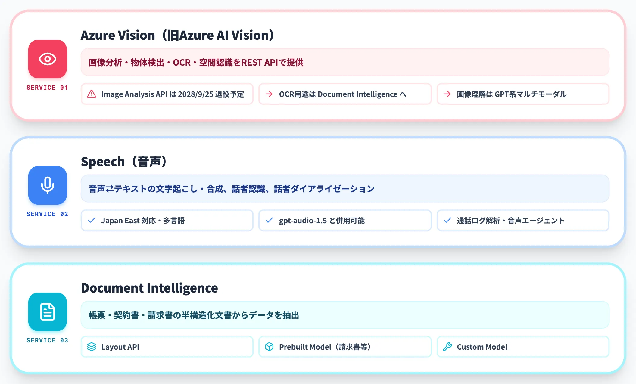This screenshot has height=384, width=636.
Task: Click the 音声⇄テキストの文字起こし description banner
Action: 345,189
